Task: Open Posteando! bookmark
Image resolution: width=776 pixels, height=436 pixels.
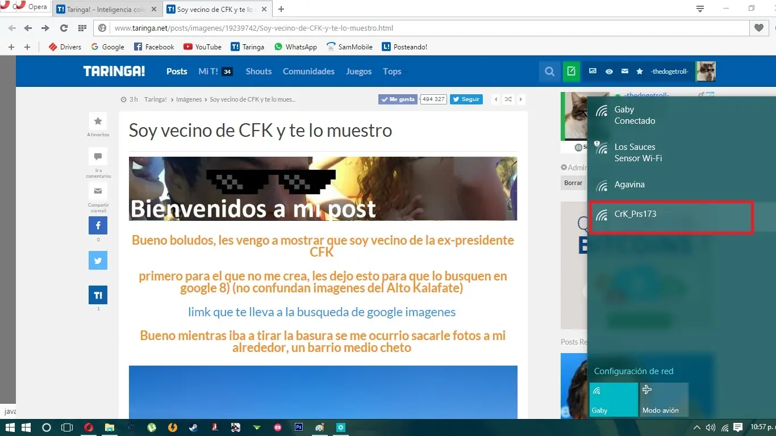Action: (x=404, y=47)
